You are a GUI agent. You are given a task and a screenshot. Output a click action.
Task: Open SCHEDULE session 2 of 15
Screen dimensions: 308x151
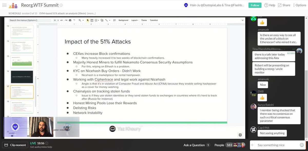coord(23,13)
